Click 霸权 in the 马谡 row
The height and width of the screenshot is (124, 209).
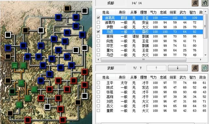[x=145, y=32]
